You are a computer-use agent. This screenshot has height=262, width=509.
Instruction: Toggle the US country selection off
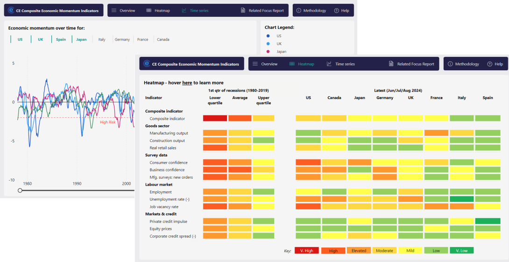pos(20,40)
